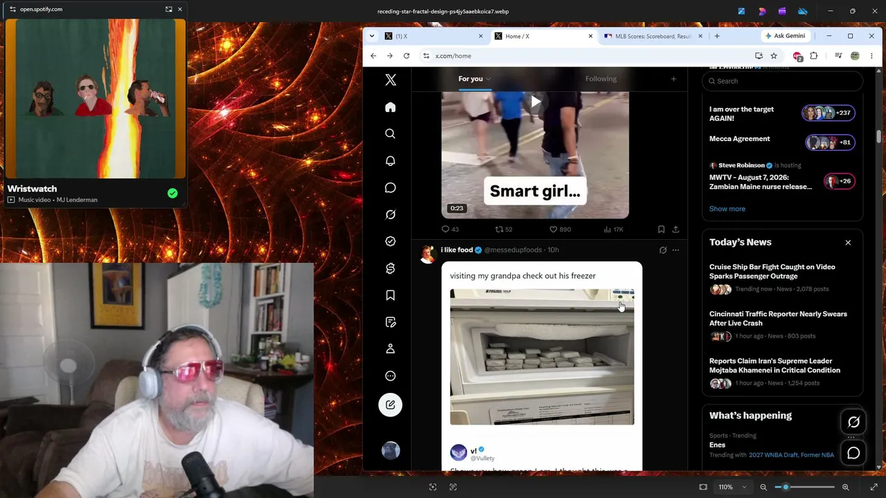Add a new timeline tab with plus

(x=673, y=79)
